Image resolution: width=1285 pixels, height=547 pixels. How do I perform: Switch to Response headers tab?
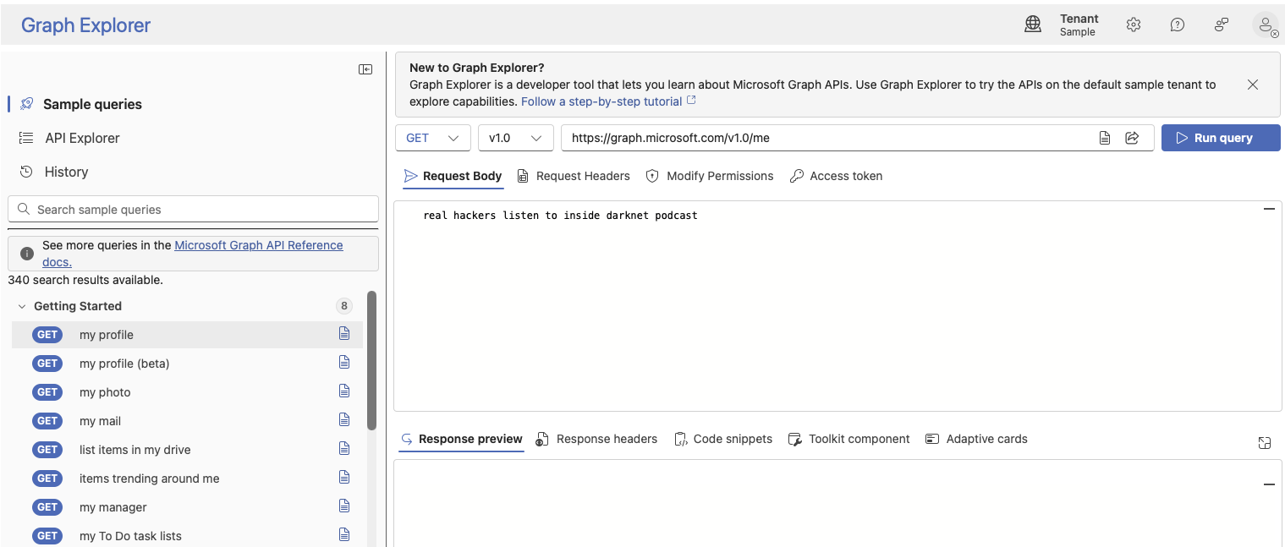click(x=597, y=439)
